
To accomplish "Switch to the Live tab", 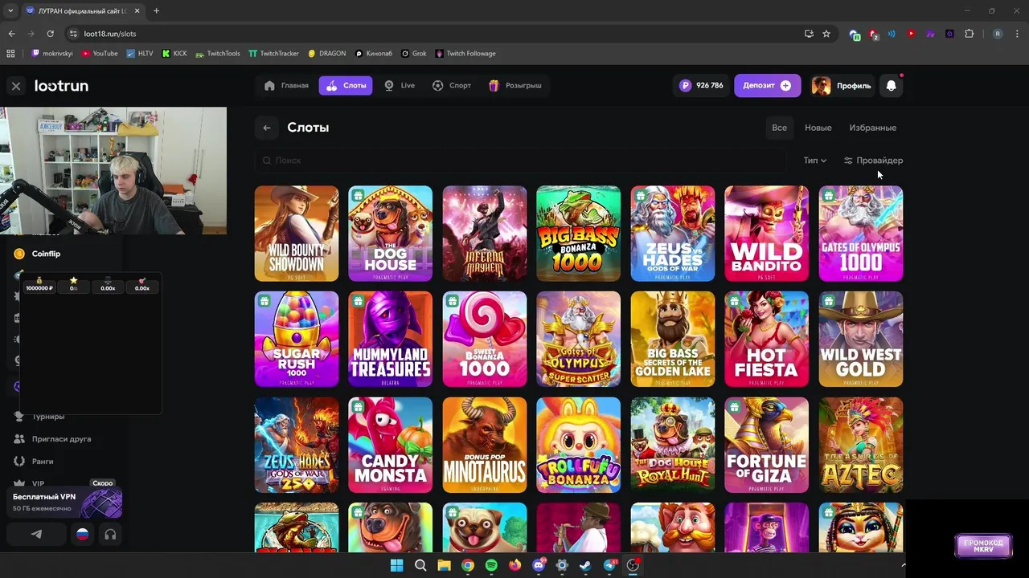I will tap(400, 85).
